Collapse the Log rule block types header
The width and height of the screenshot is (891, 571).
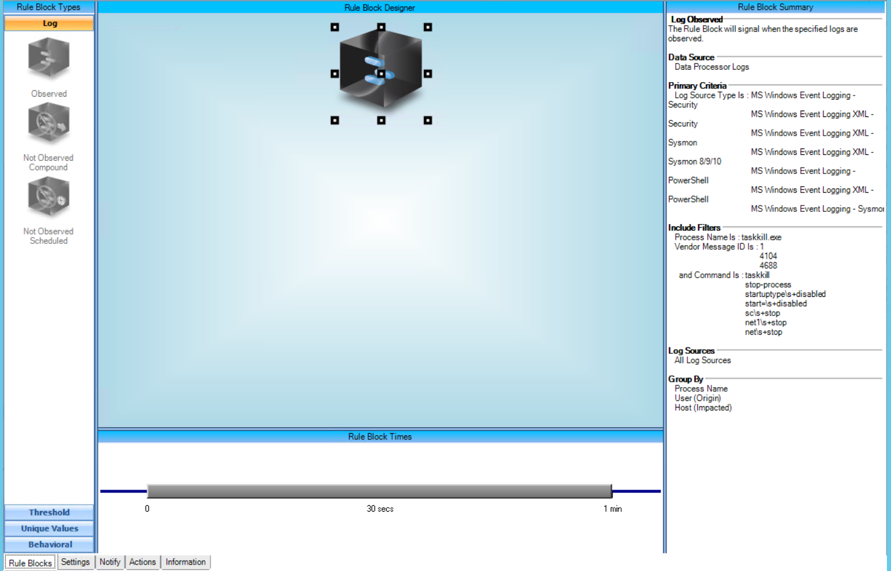pyautogui.click(x=49, y=23)
